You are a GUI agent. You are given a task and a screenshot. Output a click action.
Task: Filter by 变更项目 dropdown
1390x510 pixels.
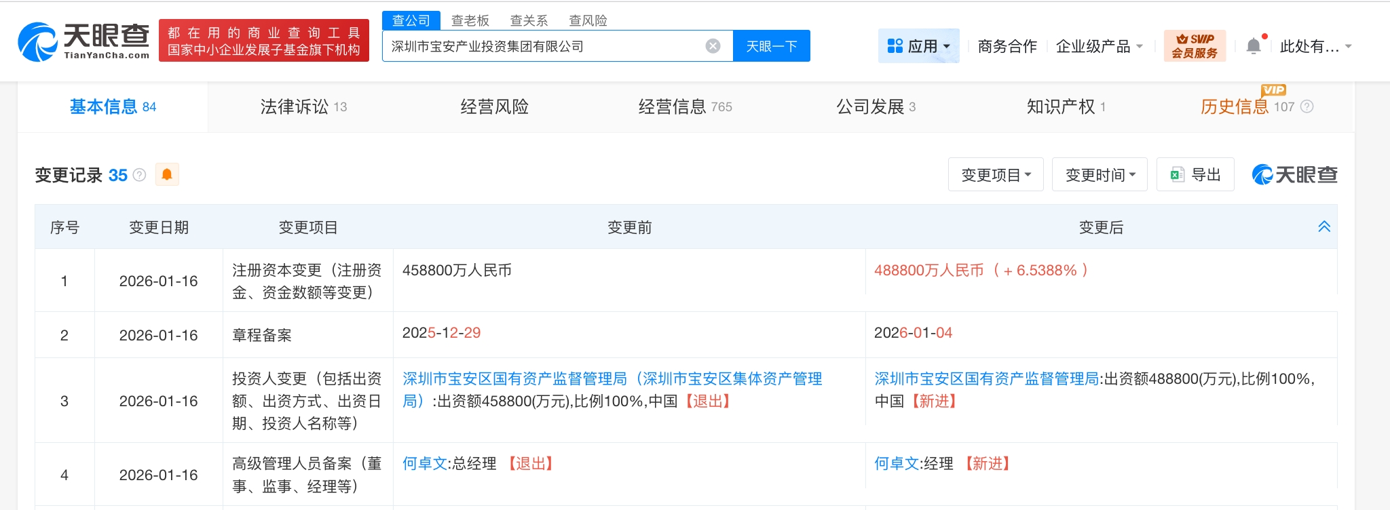click(996, 175)
